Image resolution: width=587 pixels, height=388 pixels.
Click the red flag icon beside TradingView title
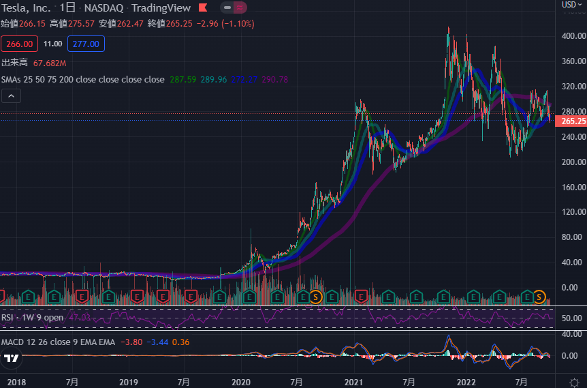click(x=202, y=8)
